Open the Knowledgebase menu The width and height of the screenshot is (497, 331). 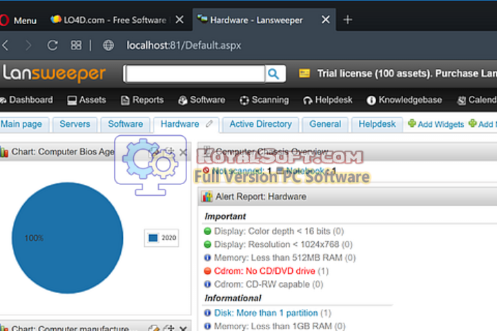point(404,100)
